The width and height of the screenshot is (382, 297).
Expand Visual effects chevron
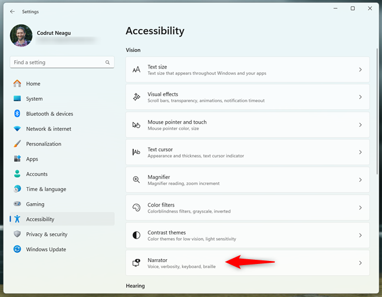click(x=360, y=97)
